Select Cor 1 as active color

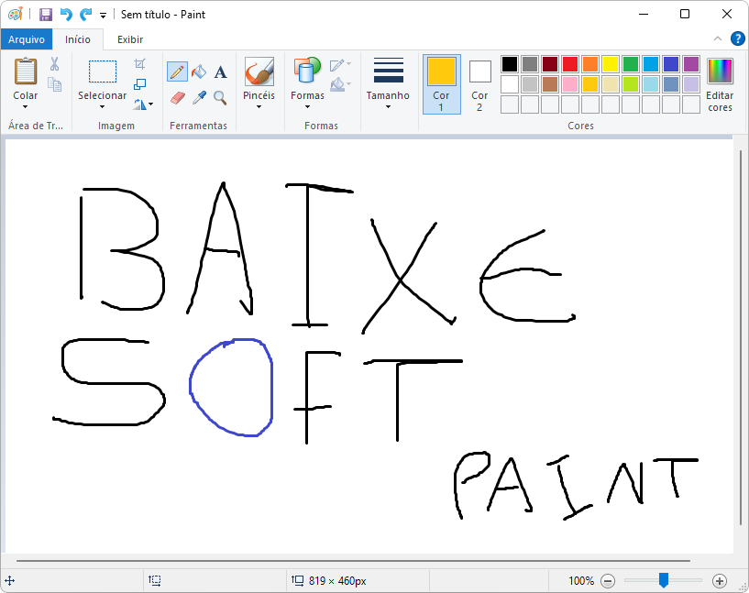tap(441, 84)
